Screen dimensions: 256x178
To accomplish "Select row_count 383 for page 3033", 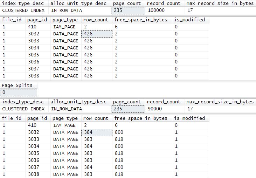I will coord(97,139).
